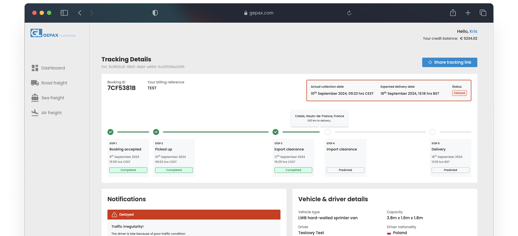Screen dimensions: 518x236
Task: Click the tracking reference number text
Action: [x=143, y=67]
